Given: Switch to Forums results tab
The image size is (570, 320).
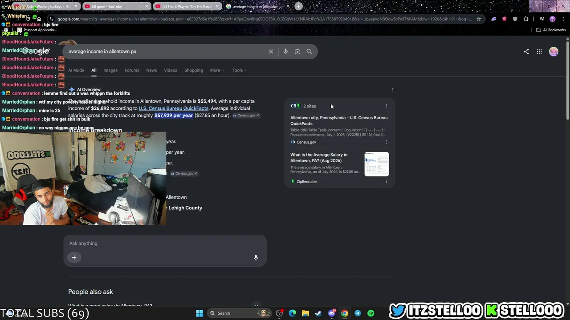Looking at the screenshot, I should 132,70.
